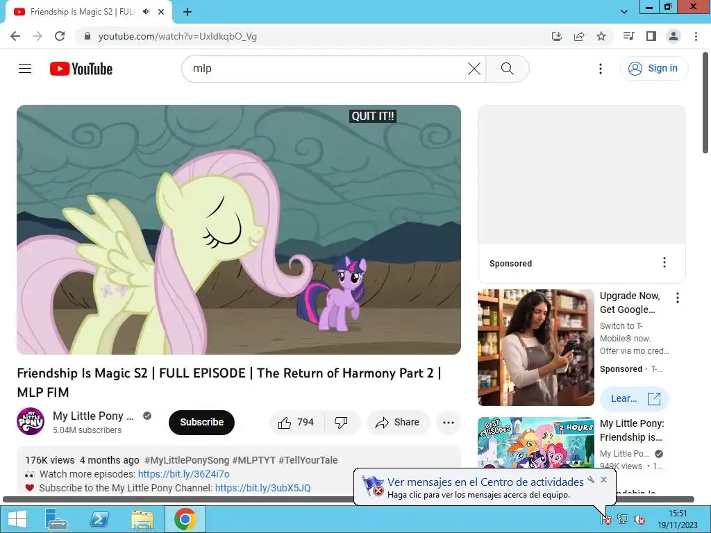
Task: Open the bit.ly/36Z4i7o link
Action: (183, 474)
